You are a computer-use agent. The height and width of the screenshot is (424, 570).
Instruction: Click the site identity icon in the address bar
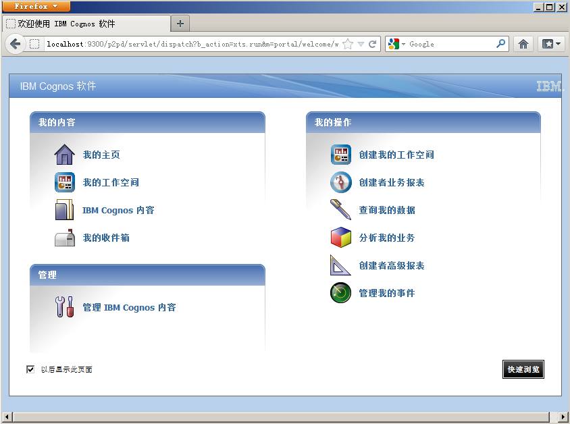coord(34,44)
